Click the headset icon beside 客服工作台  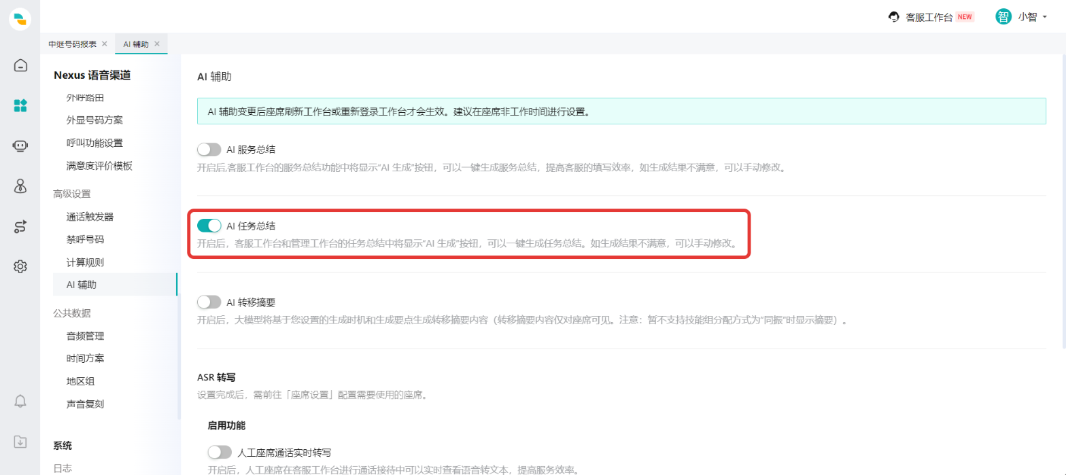click(x=895, y=17)
